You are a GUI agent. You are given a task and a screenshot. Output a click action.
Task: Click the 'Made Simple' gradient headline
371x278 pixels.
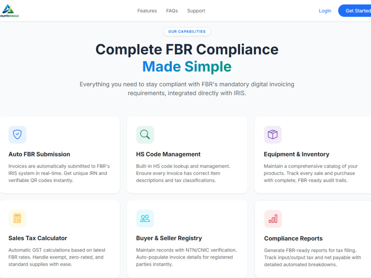click(x=187, y=66)
